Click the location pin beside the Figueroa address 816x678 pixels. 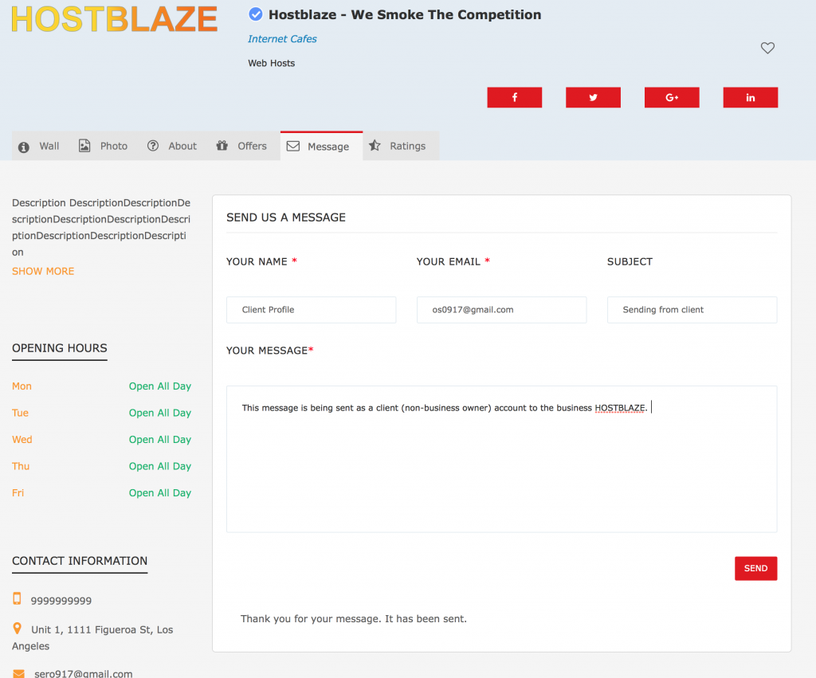[17, 629]
